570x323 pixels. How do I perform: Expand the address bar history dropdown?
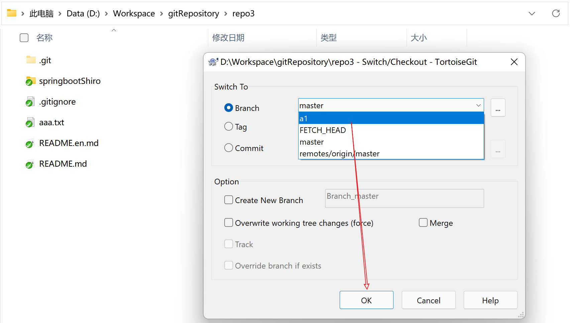tap(532, 13)
